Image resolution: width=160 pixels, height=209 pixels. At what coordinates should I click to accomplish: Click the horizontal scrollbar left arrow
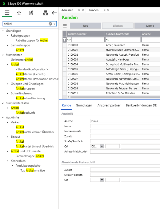68,97
